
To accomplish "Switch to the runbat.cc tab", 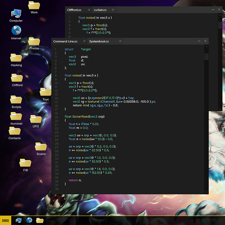I will coord(100,10).
